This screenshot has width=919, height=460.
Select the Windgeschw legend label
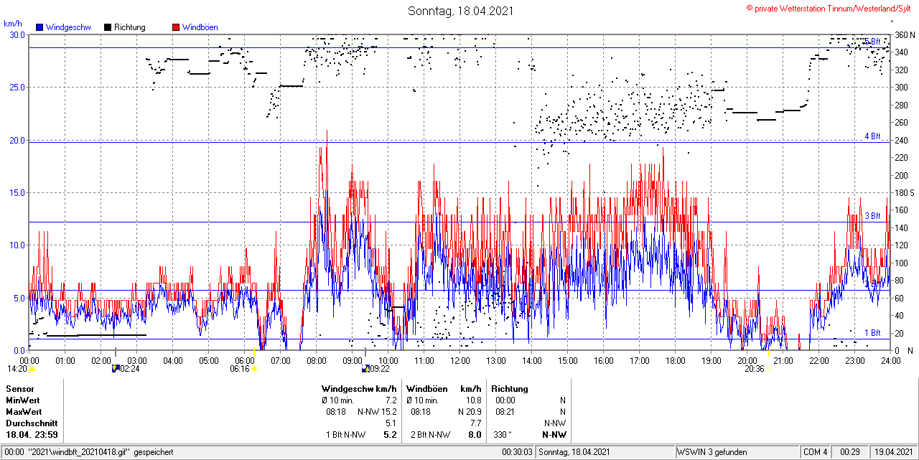tap(68, 27)
